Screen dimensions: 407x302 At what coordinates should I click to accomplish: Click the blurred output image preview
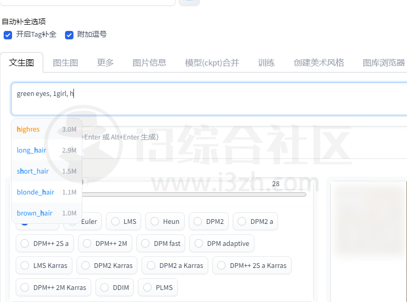coord(369,221)
